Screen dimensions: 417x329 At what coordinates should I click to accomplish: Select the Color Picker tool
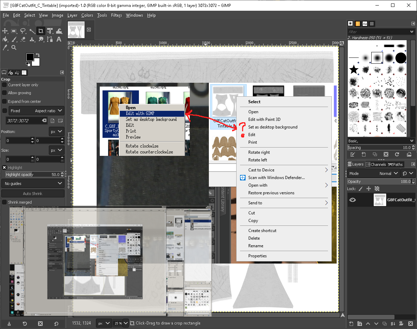point(5,48)
